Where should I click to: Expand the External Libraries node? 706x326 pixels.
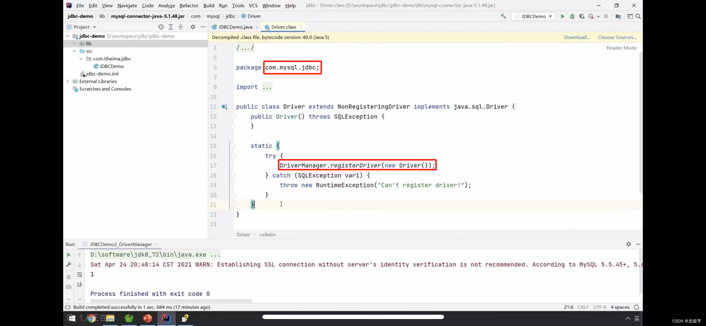(x=67, y=81)
